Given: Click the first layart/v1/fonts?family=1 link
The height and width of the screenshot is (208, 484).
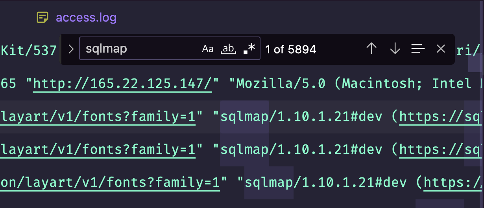Looking at the screenshot, I should pos(98,116).
